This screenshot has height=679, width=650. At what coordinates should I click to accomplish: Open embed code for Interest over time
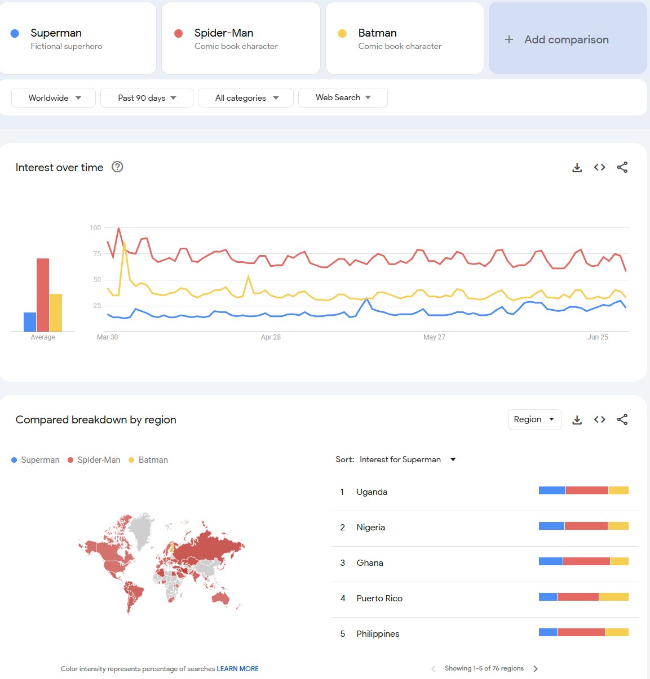[x=599, y=167]
